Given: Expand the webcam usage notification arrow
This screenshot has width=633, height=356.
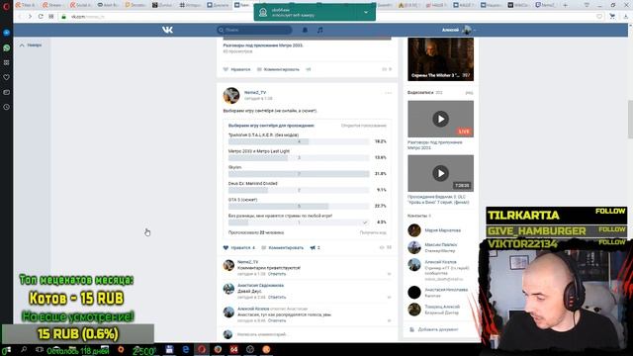Looking at the screenshot, I should pos(366,12).
